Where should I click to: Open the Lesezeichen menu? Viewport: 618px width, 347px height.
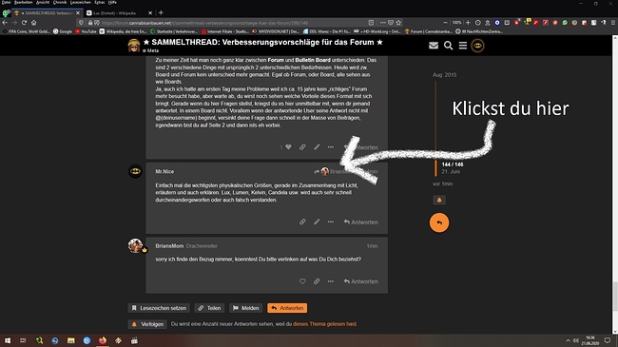click(81, 2)
